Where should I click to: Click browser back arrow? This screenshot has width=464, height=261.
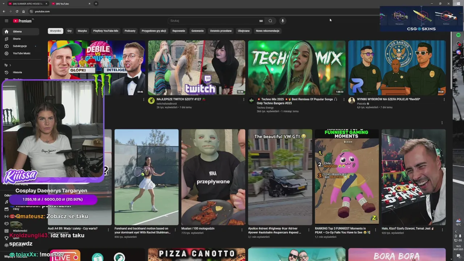point(4,11)
